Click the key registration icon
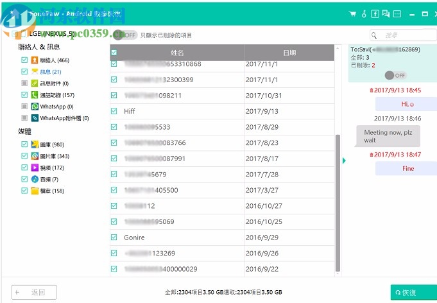The image size is (437, 303). pos(364,13)
